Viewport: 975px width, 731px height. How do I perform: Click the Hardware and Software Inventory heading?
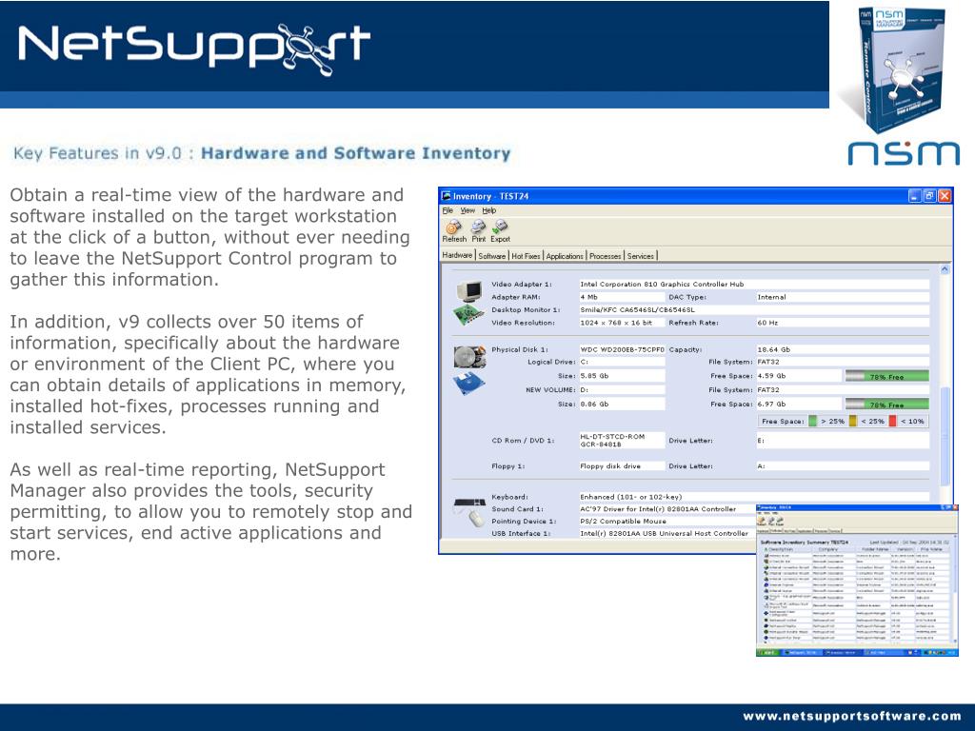click(356, 153)
